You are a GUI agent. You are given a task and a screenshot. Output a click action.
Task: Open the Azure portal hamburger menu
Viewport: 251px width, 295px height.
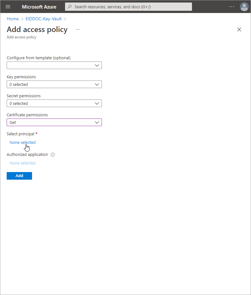[8, 7]
